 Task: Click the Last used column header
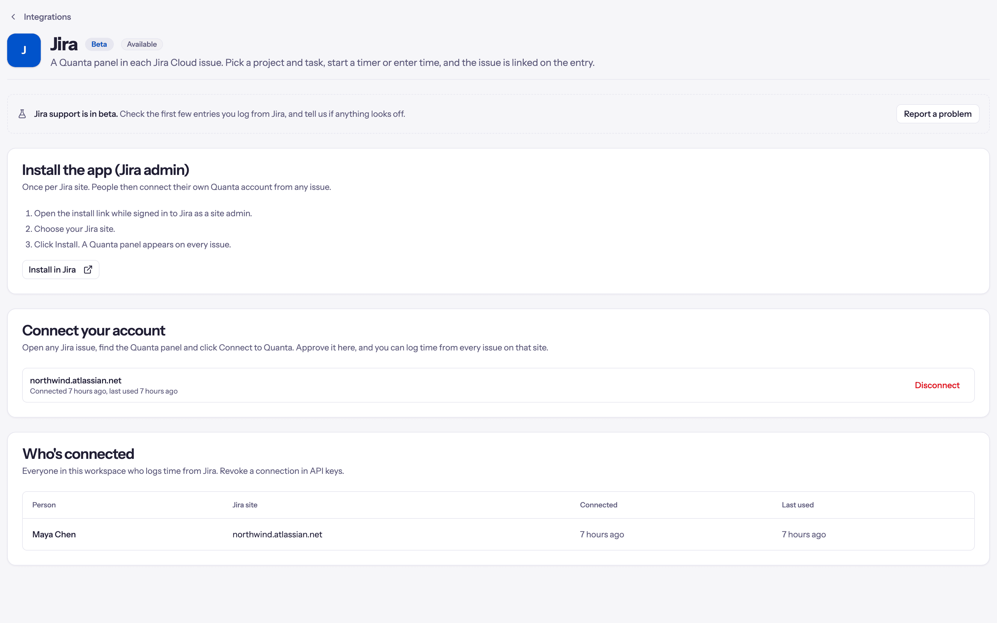tap(797, 505)
